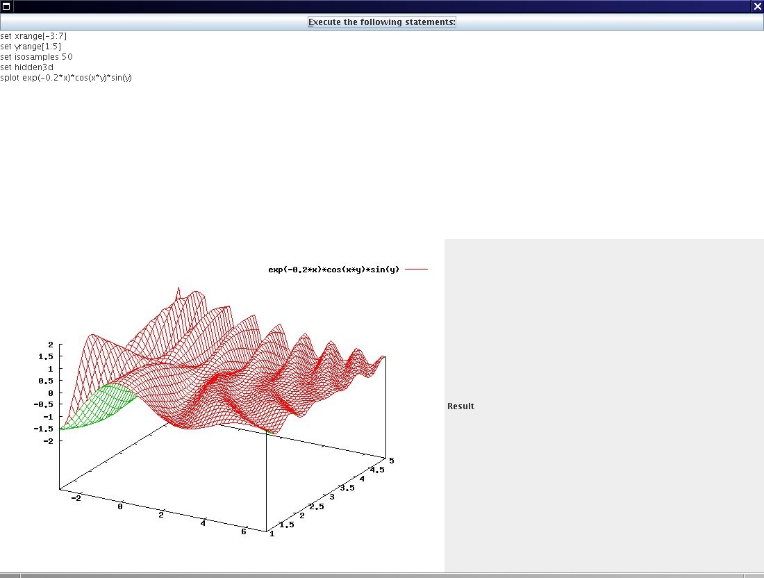Click the splot exp(-0.2*x) command line
The width and height of the screenshot is (764, 578).
66,77
